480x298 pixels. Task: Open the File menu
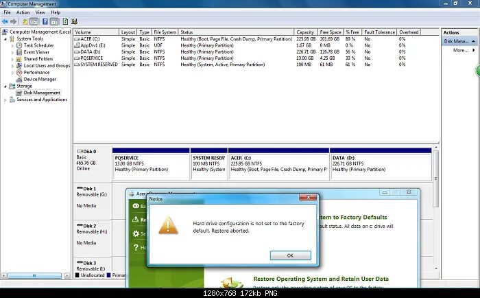coord(7,12)
